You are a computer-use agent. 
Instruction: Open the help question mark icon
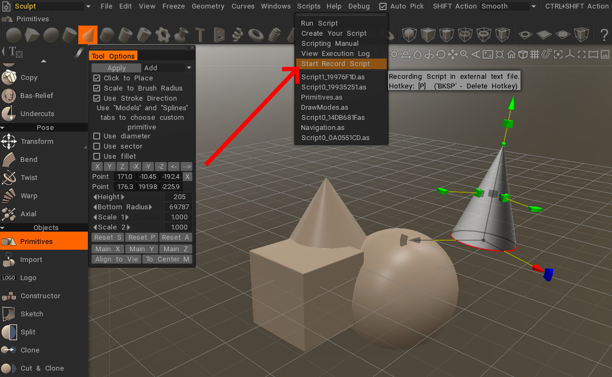[604, 36]
